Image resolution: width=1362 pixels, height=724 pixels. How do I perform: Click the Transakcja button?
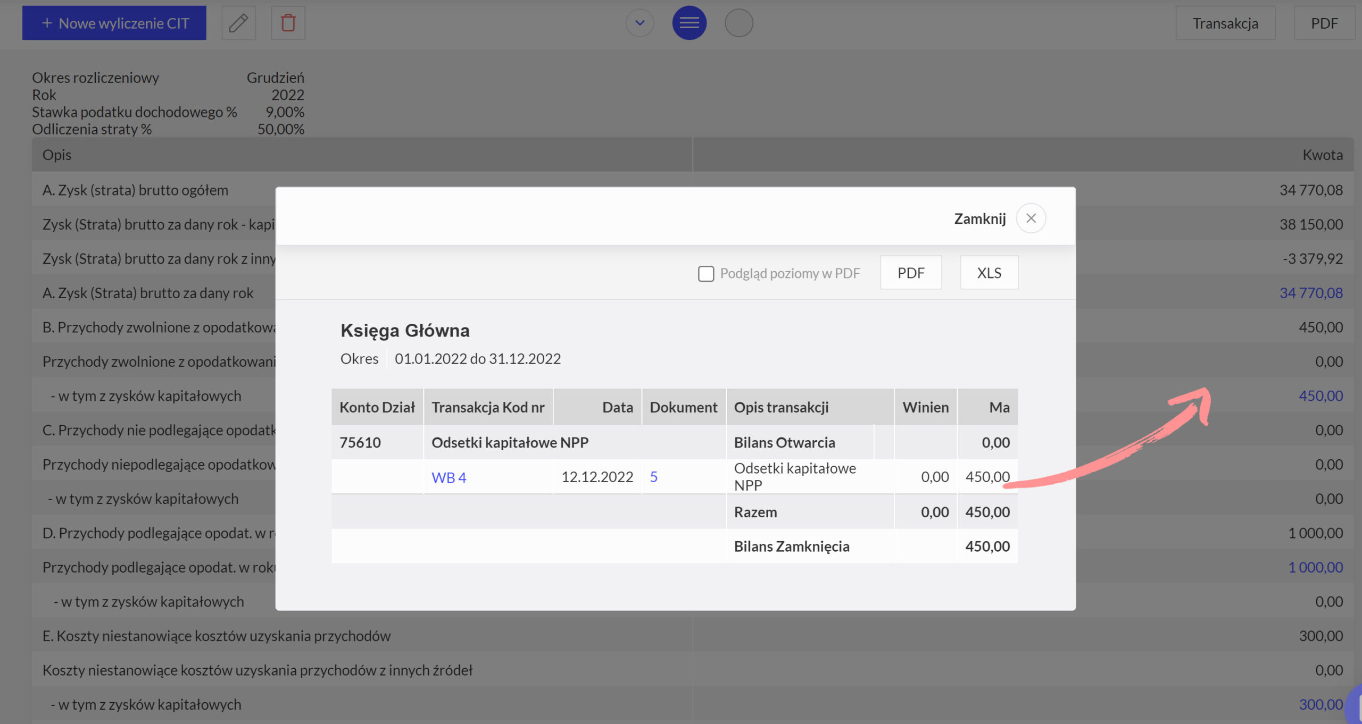coord(1225,23)
